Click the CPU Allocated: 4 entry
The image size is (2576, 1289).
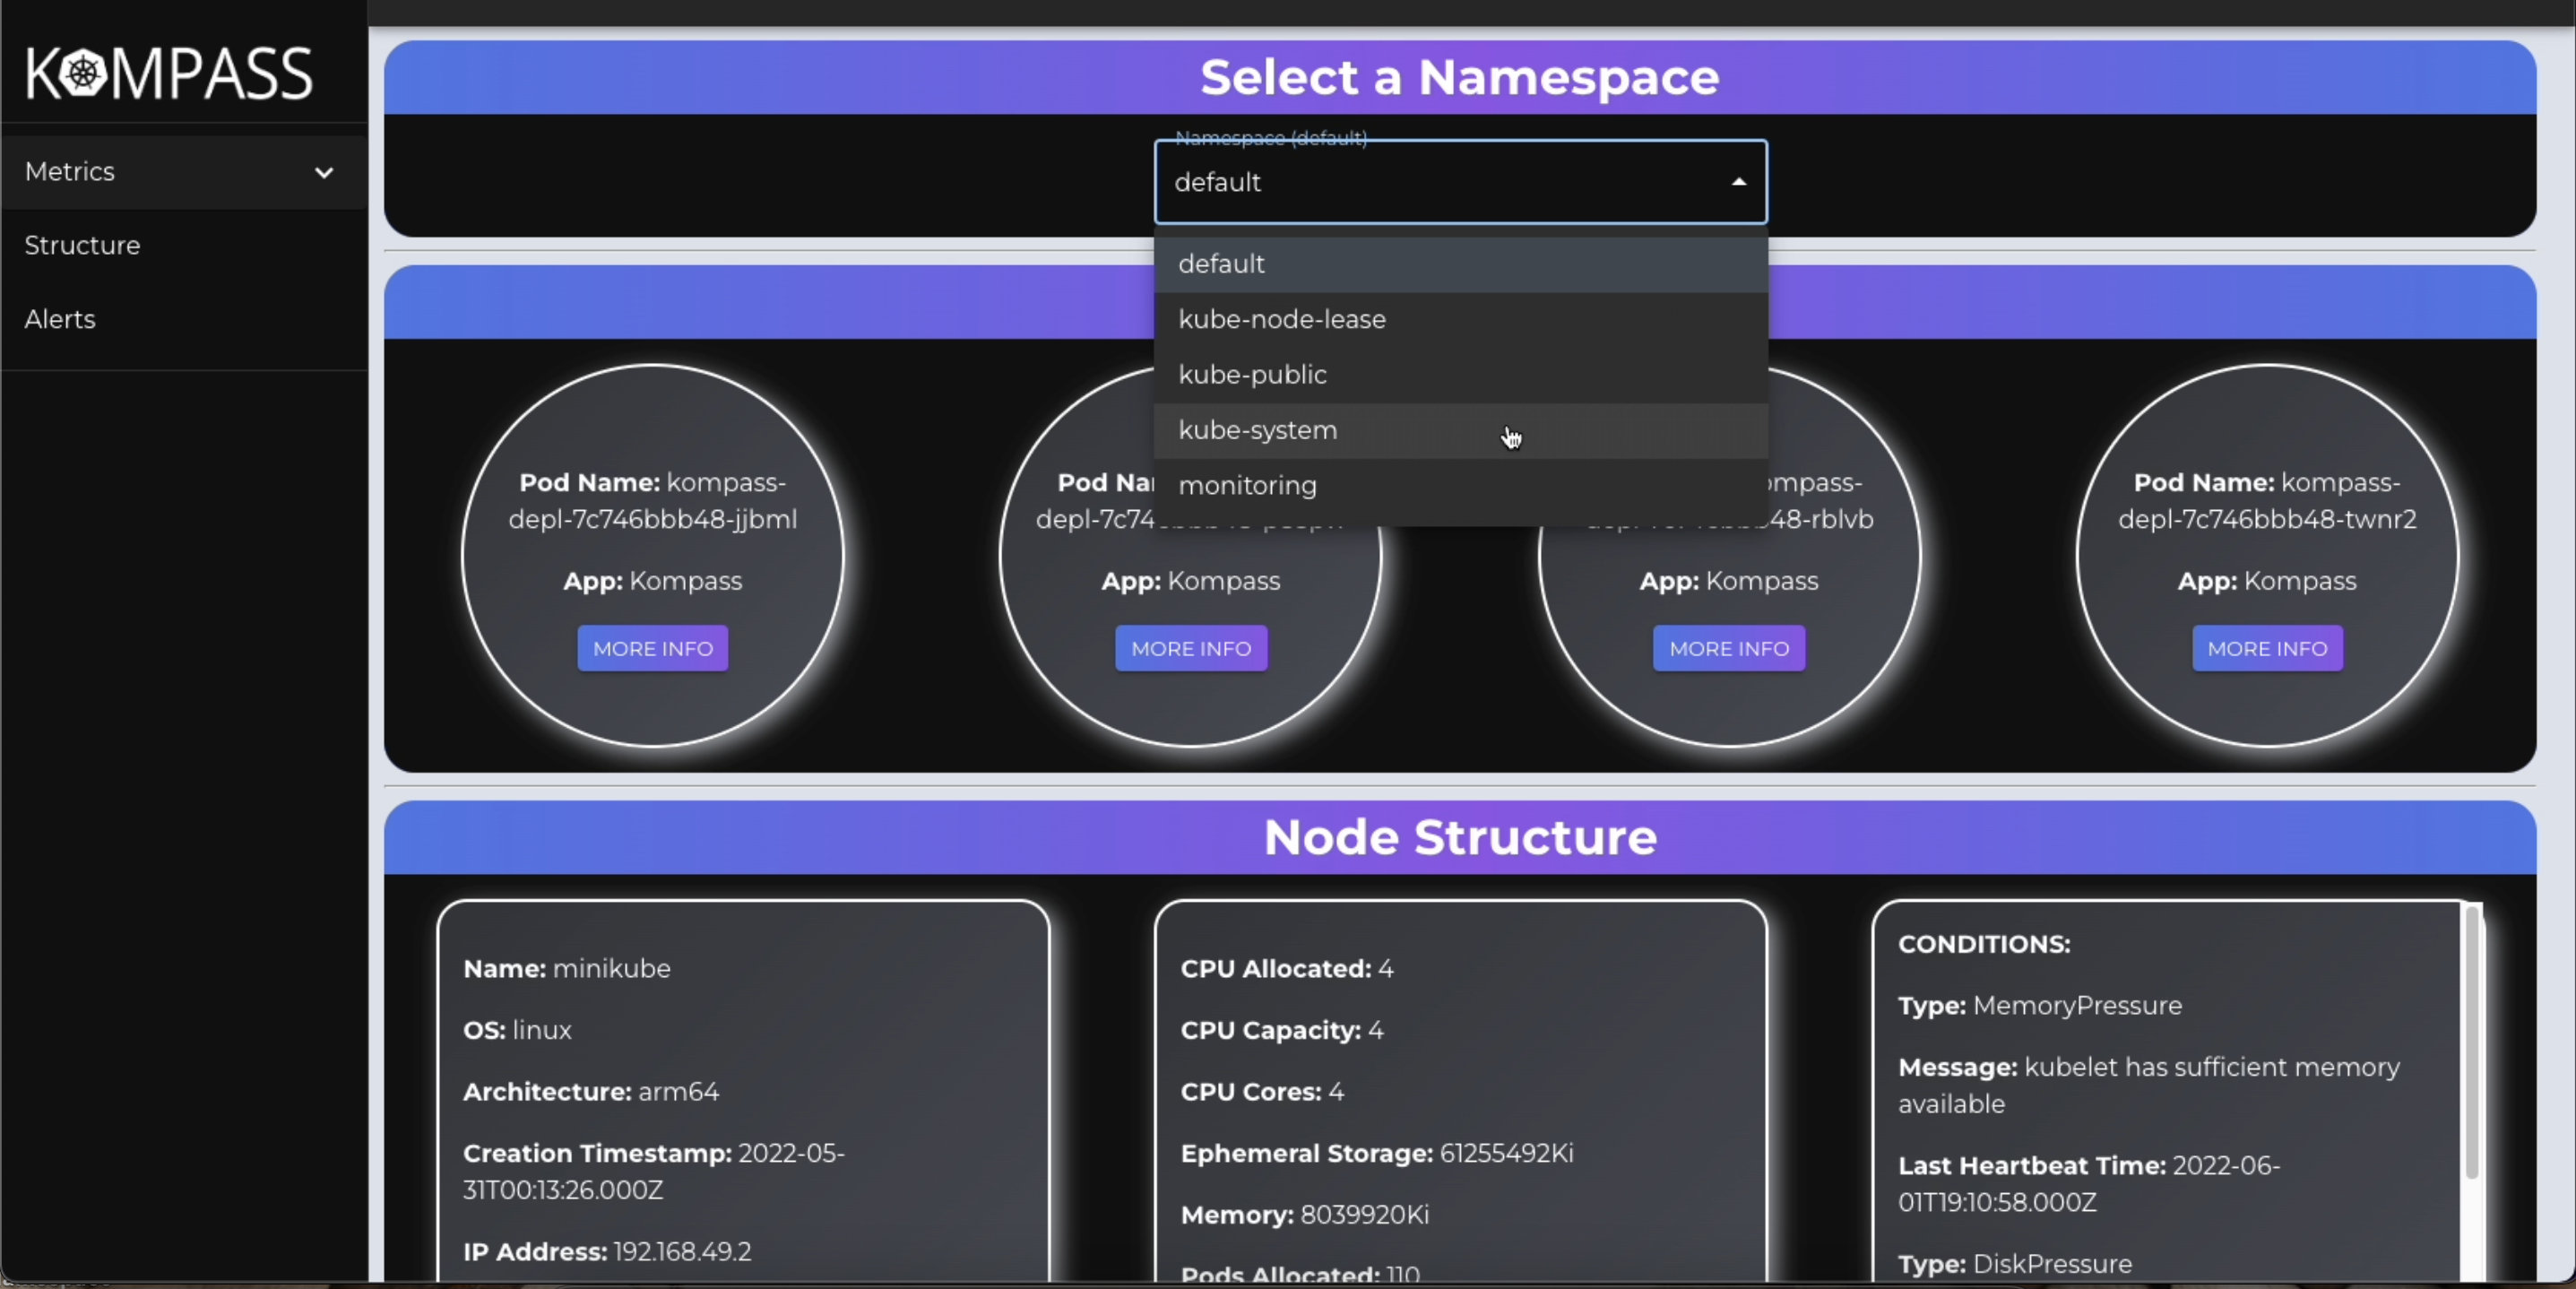point(1286,969)
